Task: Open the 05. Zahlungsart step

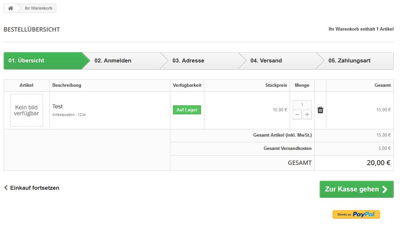Action: 349,61
